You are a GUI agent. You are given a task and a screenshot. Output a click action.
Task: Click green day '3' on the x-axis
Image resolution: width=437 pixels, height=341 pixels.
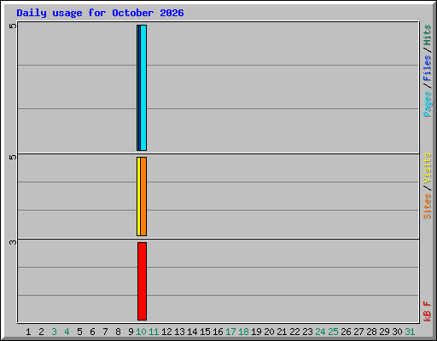point(54,332)
